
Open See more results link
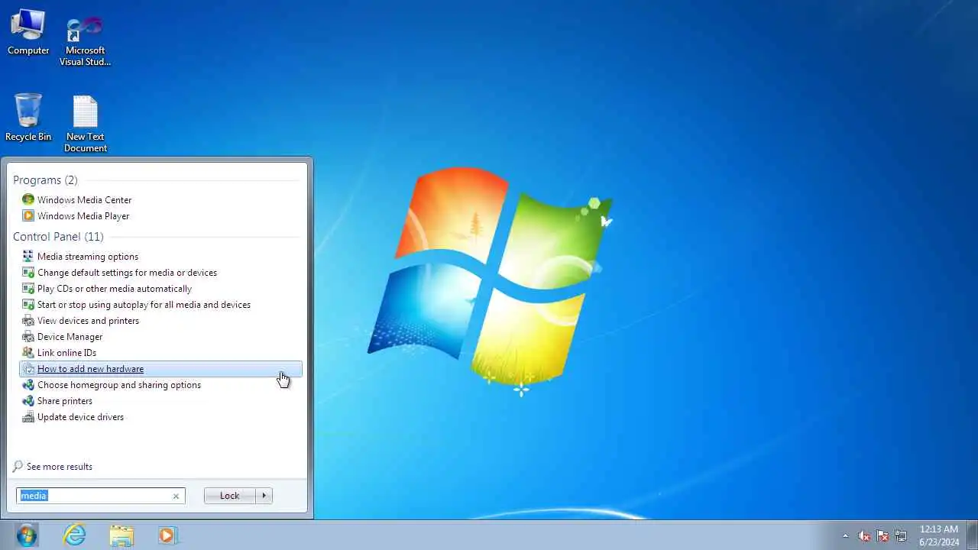tap(59, 467)
